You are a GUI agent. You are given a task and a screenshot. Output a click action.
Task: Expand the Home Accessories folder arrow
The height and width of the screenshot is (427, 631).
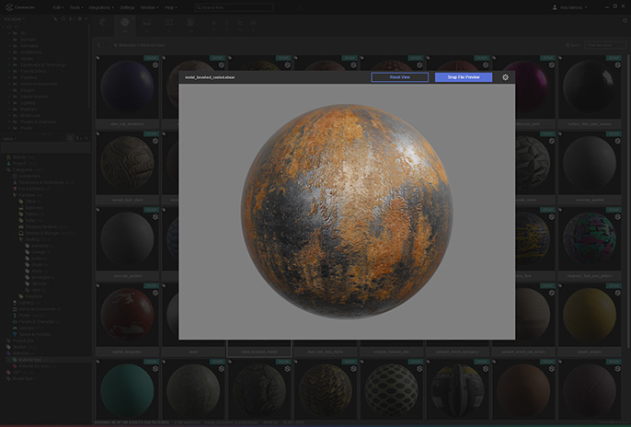(9, 84)
